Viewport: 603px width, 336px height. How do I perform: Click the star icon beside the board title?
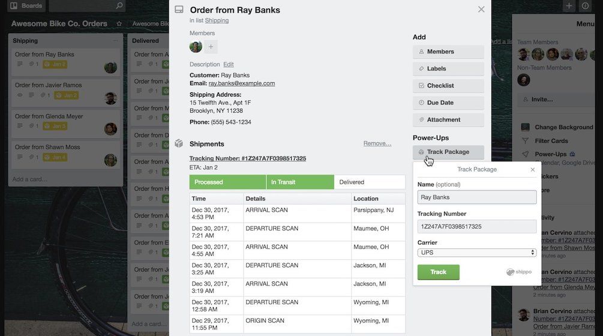119,24
